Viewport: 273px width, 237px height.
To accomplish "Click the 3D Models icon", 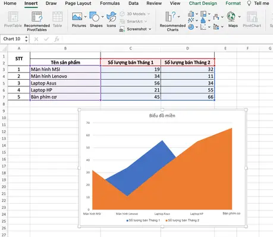I will point(122,14).
